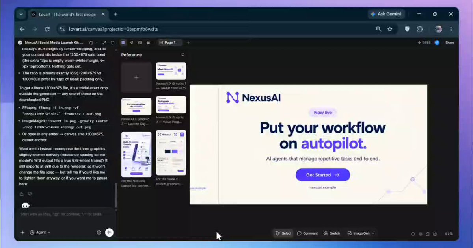The height and width of the screenshot is (248, 473).
Task: Click the Share button
Action: (450, 43)
